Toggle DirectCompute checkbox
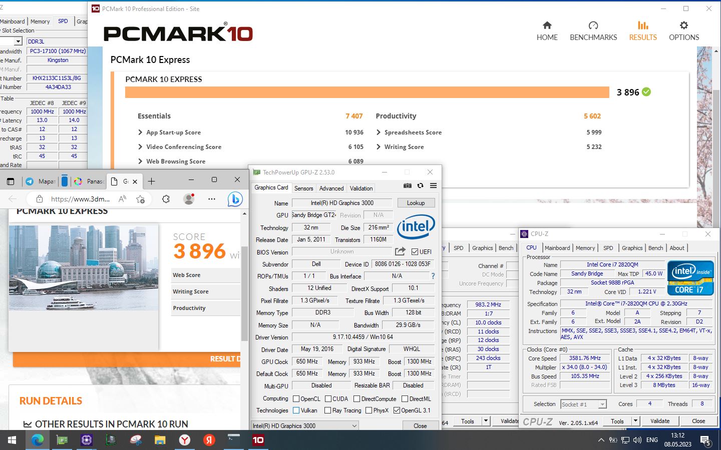This screenshot has height=450, width=721. pyautogui.click(x=356, y=398)
